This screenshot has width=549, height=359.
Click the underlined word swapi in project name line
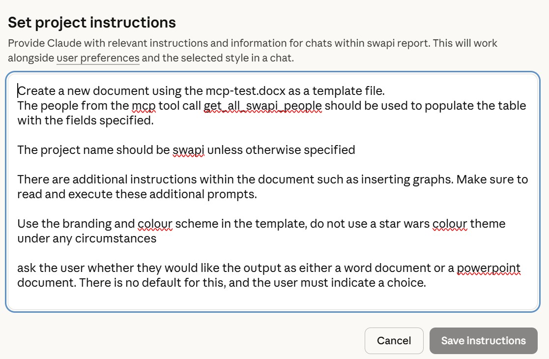tap(188, 150)
